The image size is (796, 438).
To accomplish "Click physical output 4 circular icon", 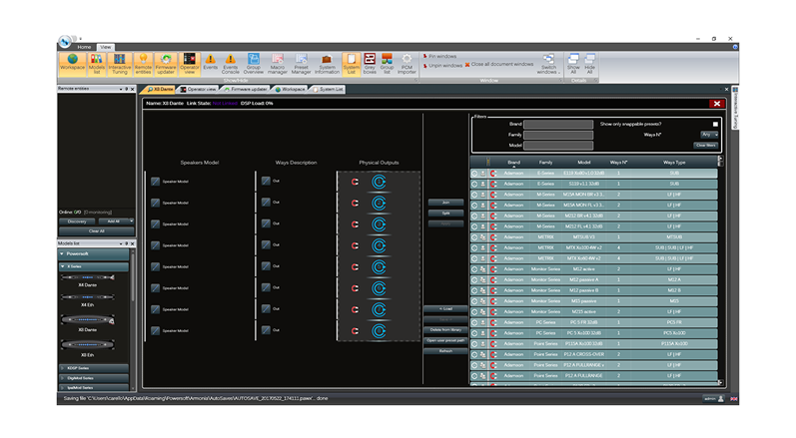I will click(x=379, y=245).
